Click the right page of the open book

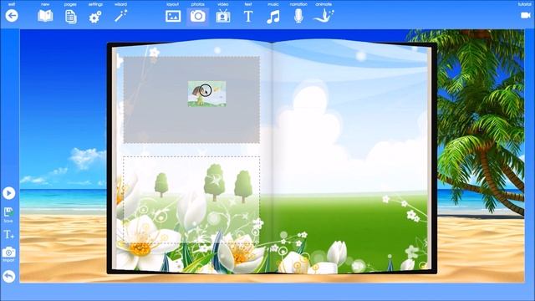point(349,157)
